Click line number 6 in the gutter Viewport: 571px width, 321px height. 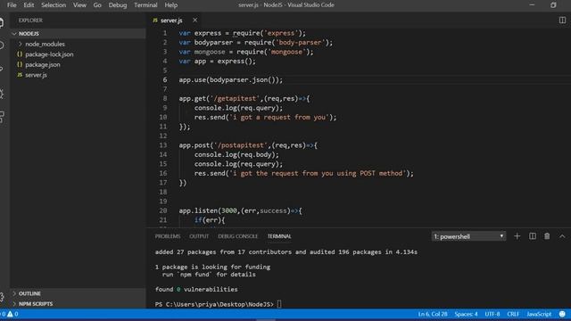click(x=164, y=79)
